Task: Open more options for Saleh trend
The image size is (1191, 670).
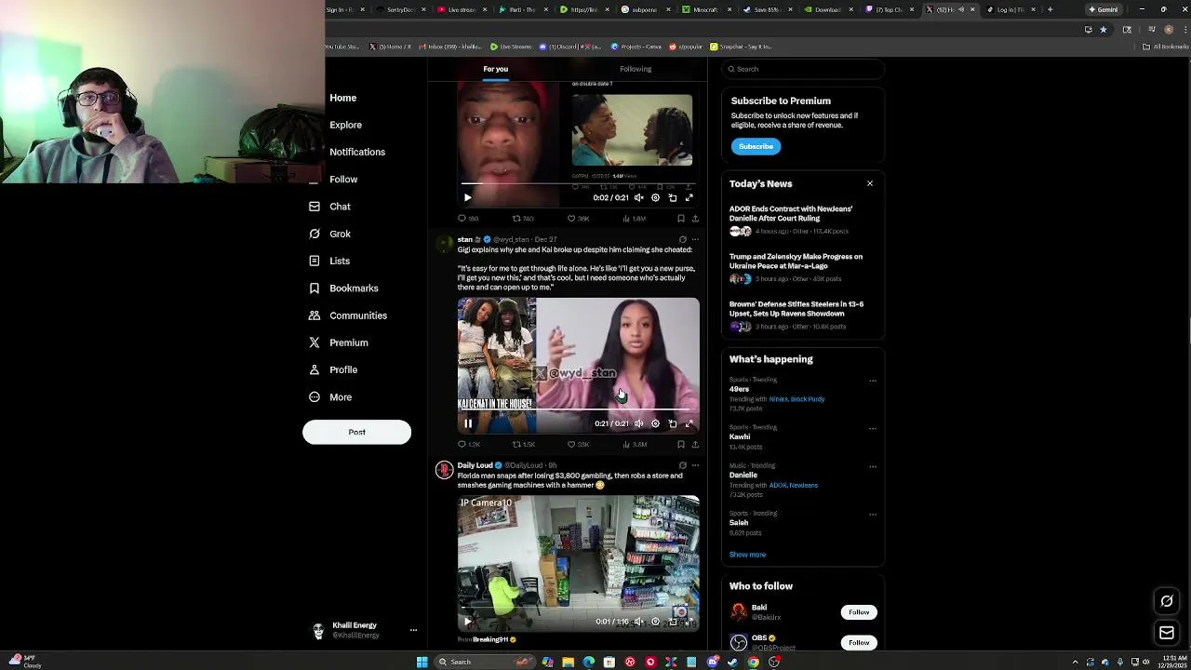Action: pyautogui.click(x=872, y=514)
